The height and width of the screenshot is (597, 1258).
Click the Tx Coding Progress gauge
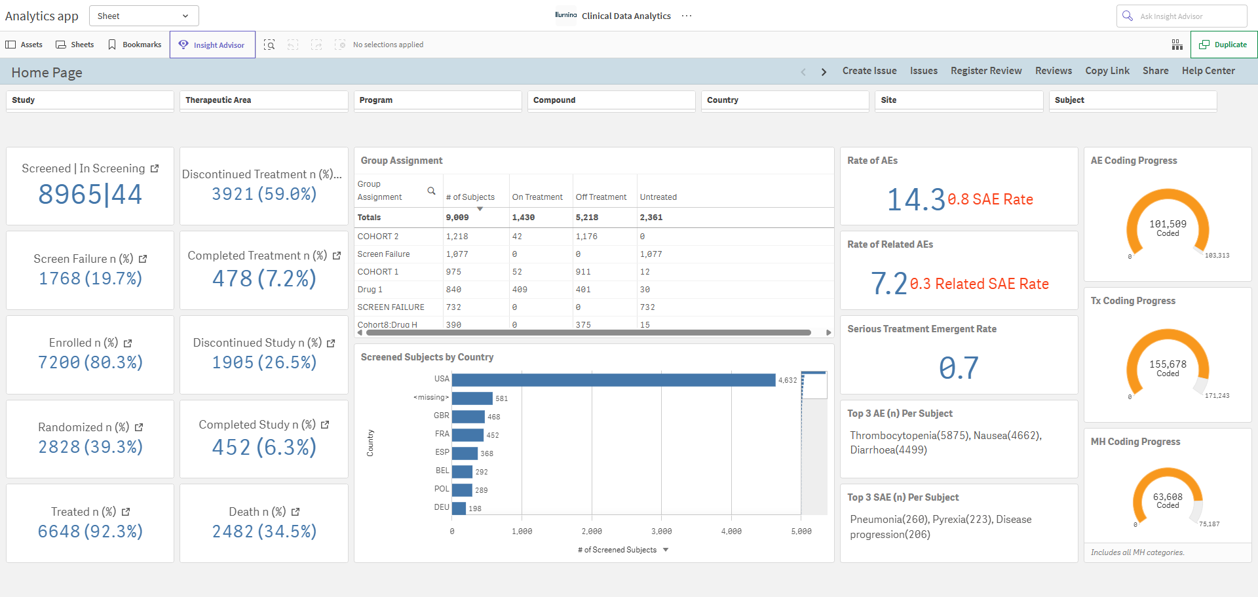(x=1168, y=363)
